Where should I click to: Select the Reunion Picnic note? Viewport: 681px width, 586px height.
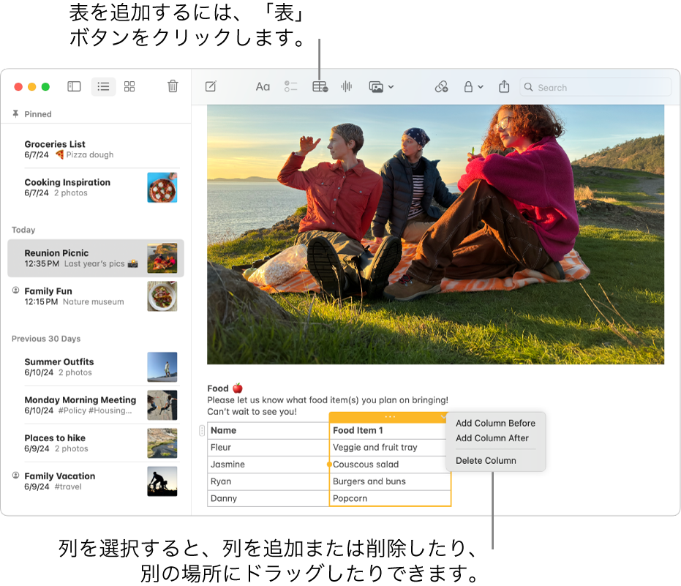click(96, 258)
